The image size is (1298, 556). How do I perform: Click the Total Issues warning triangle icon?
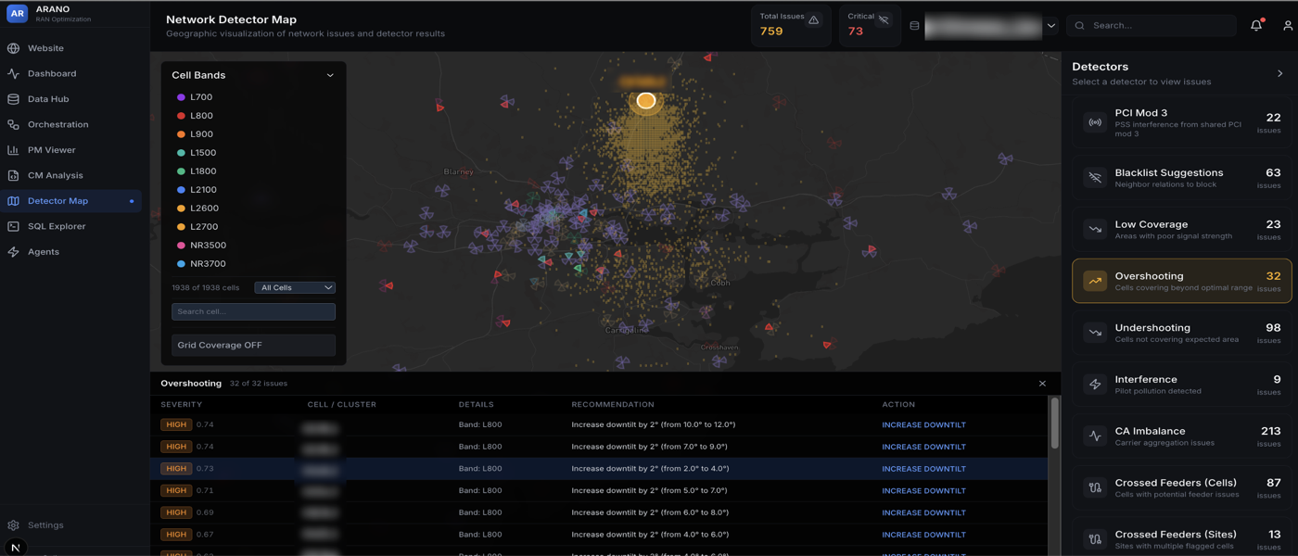tap(813, 19)
